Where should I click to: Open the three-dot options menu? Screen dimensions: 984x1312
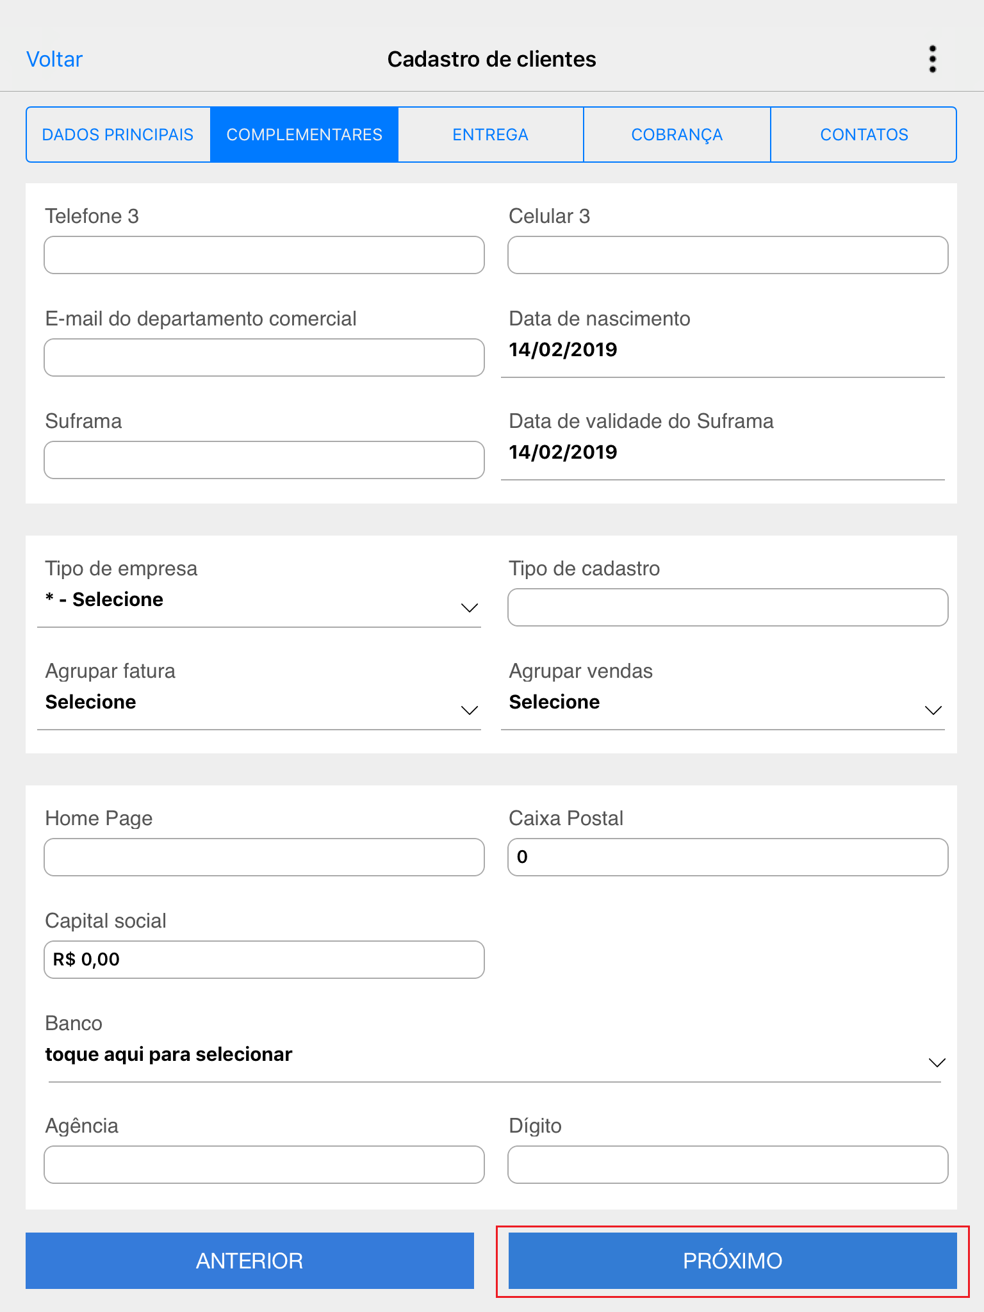tap(932, 59)
